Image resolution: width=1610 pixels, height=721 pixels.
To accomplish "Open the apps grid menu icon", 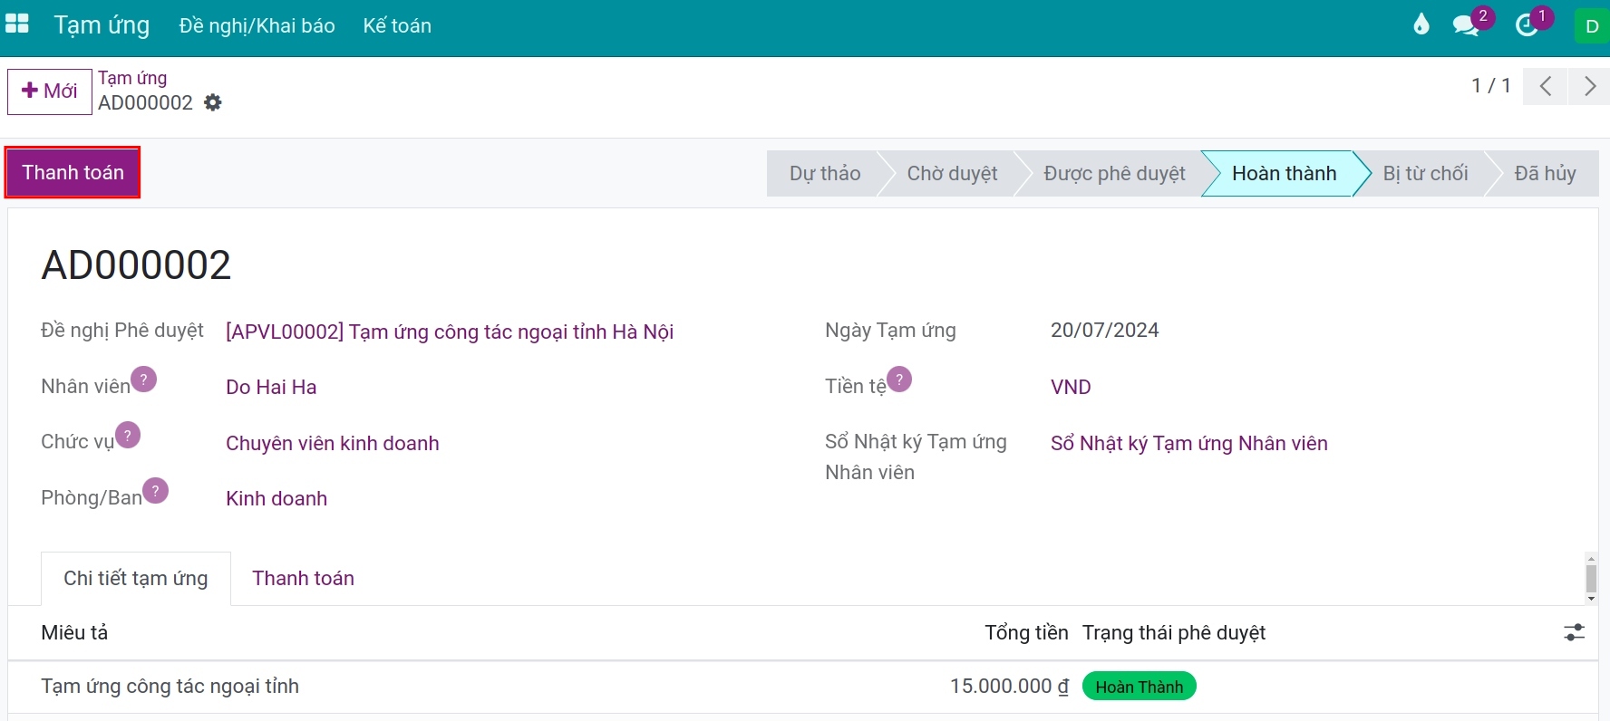I will 17,24.
